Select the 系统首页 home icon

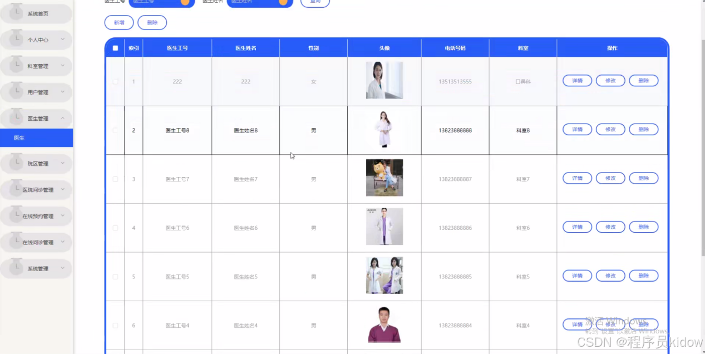(x=17, y=13)
